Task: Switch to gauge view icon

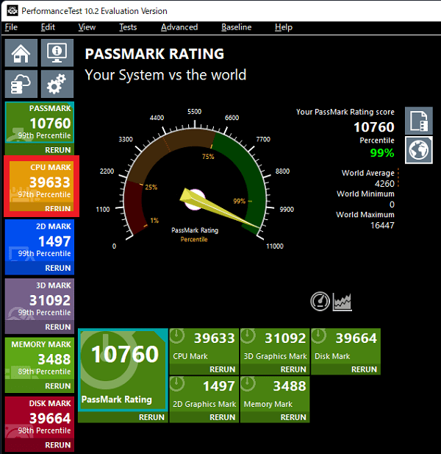Action: (320, 302)
